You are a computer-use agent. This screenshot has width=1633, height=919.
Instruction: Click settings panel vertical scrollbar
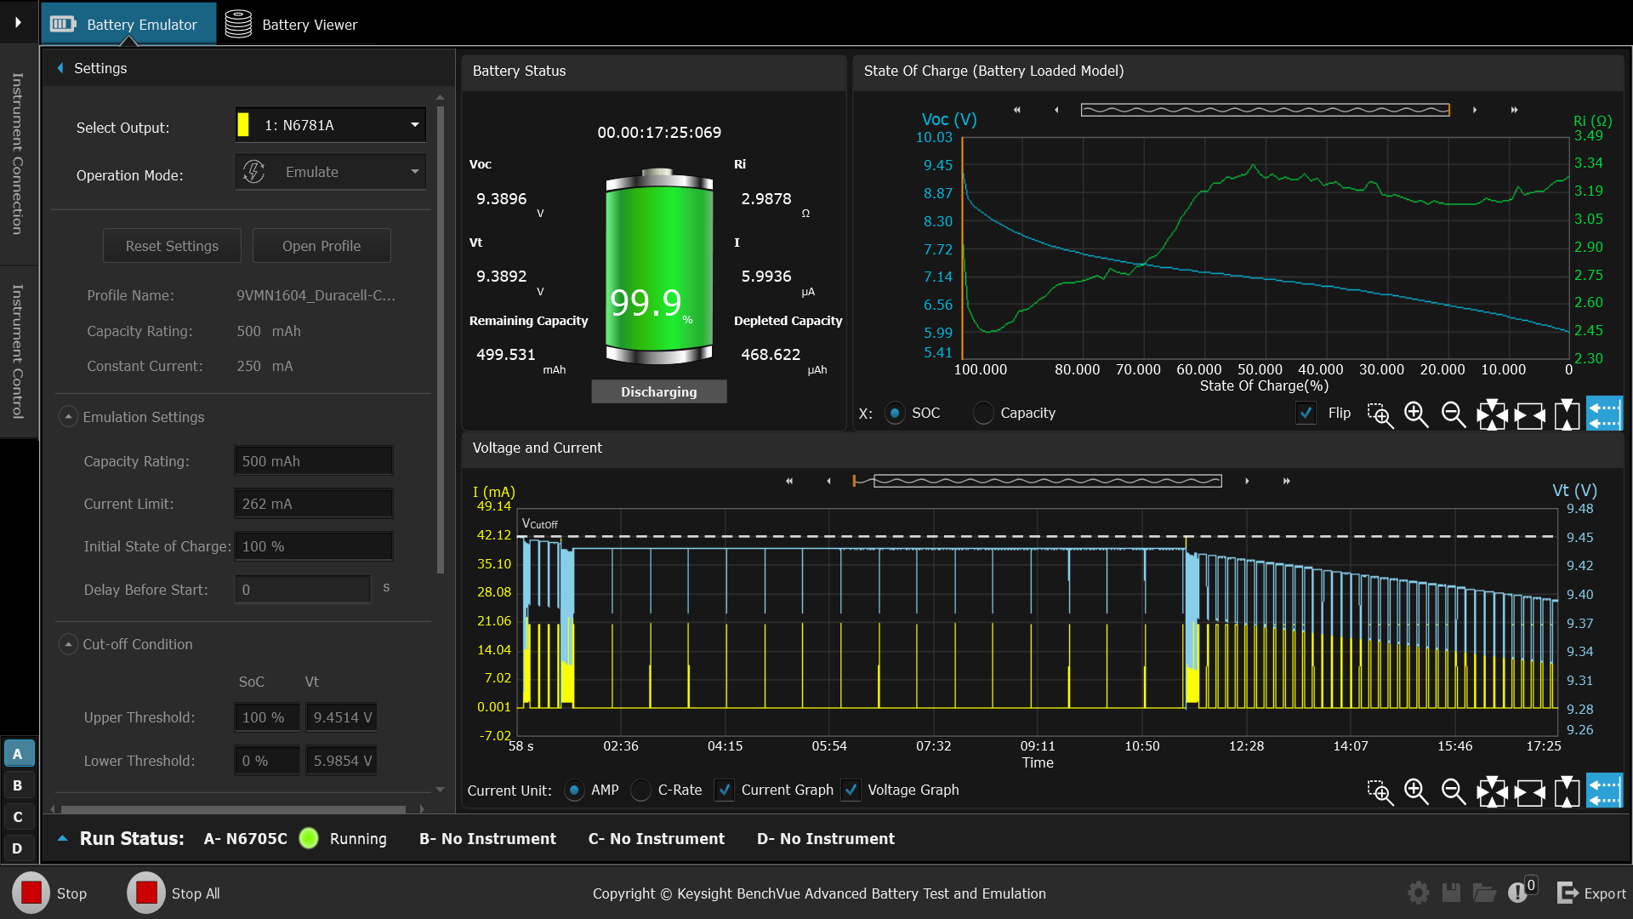441,340
